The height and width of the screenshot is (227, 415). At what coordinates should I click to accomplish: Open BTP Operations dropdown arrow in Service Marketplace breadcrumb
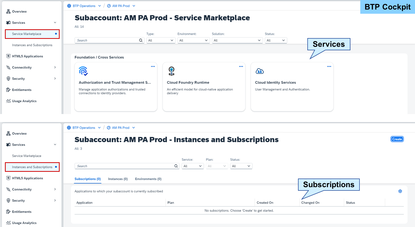[100, 6]
